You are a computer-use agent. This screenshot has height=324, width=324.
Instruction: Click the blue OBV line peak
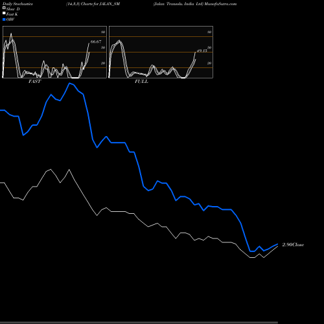pyautogui.click(x=69, y=83)
